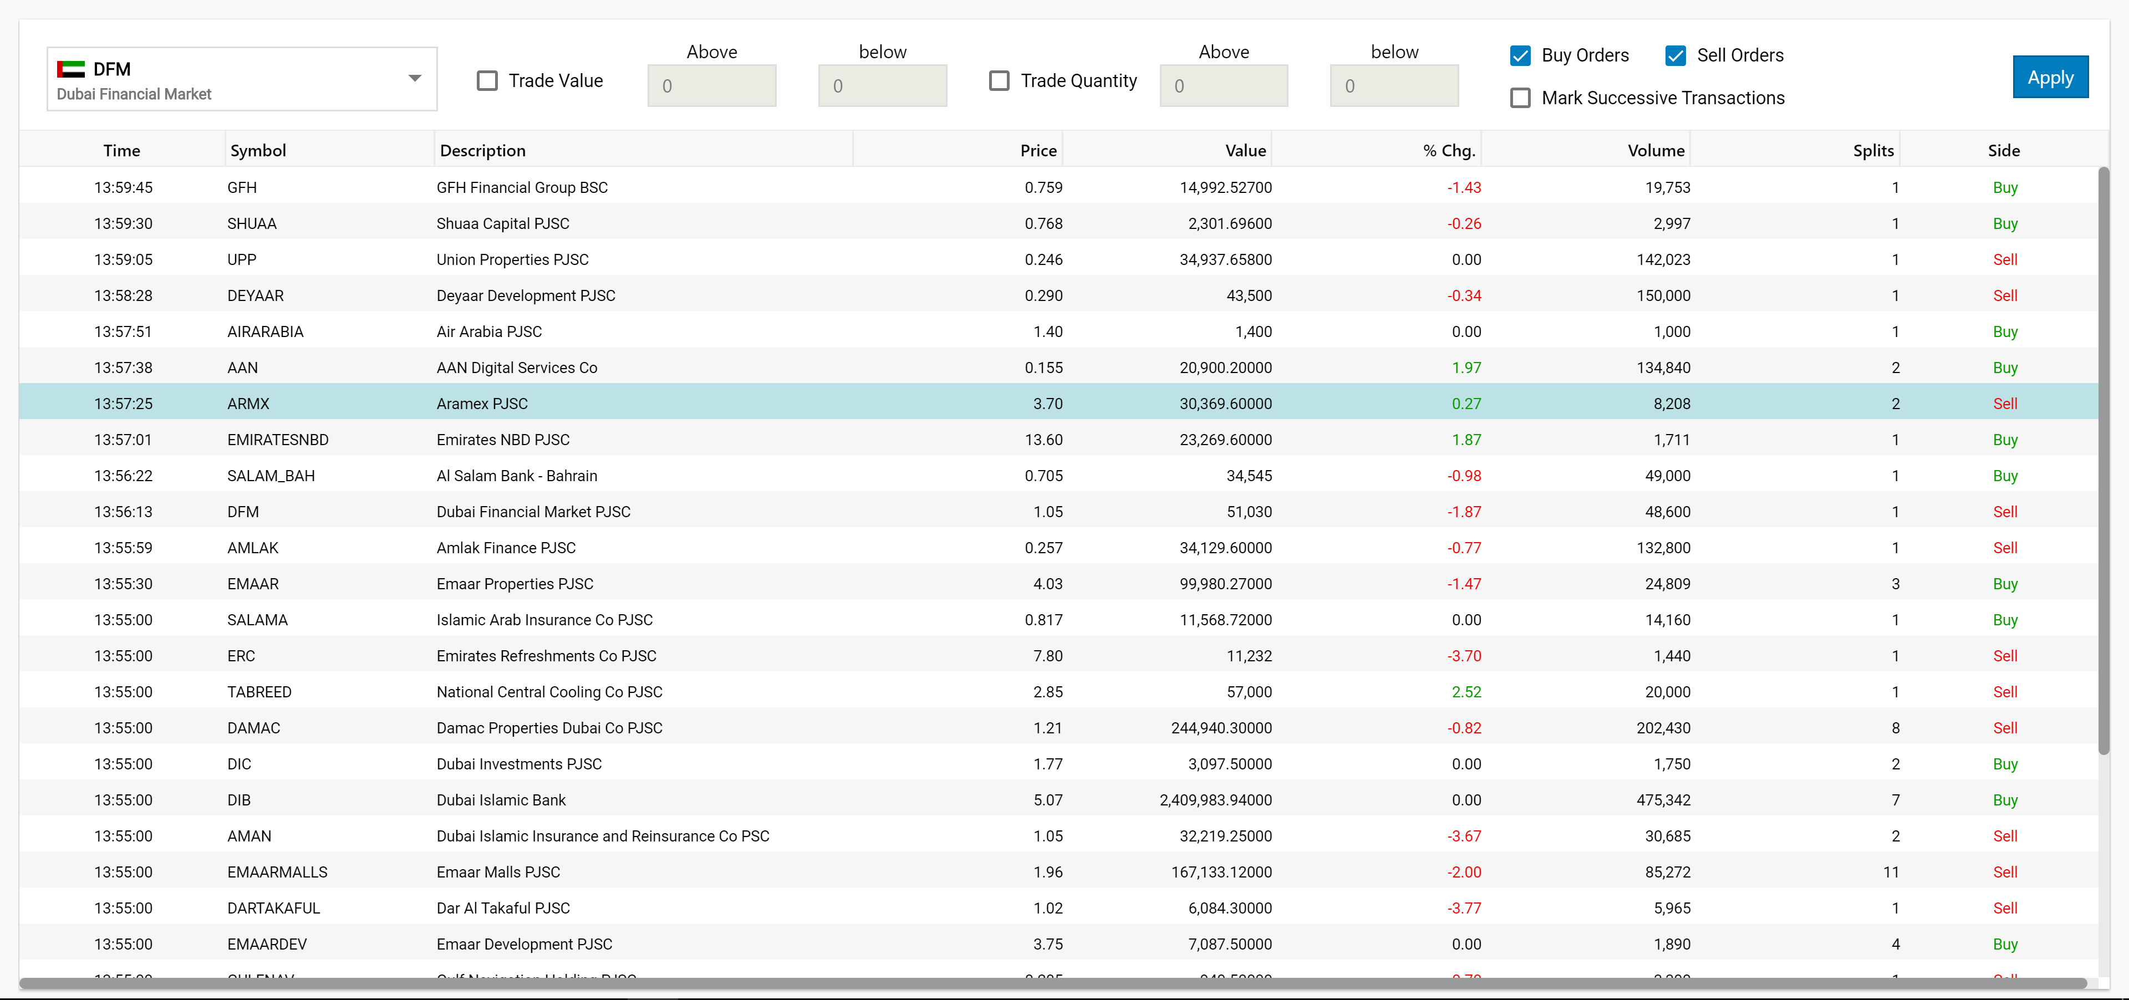Click the Buy side of EMAAR row
The height and width of the screenshot is (1000, 2129).
(2005, 584)
